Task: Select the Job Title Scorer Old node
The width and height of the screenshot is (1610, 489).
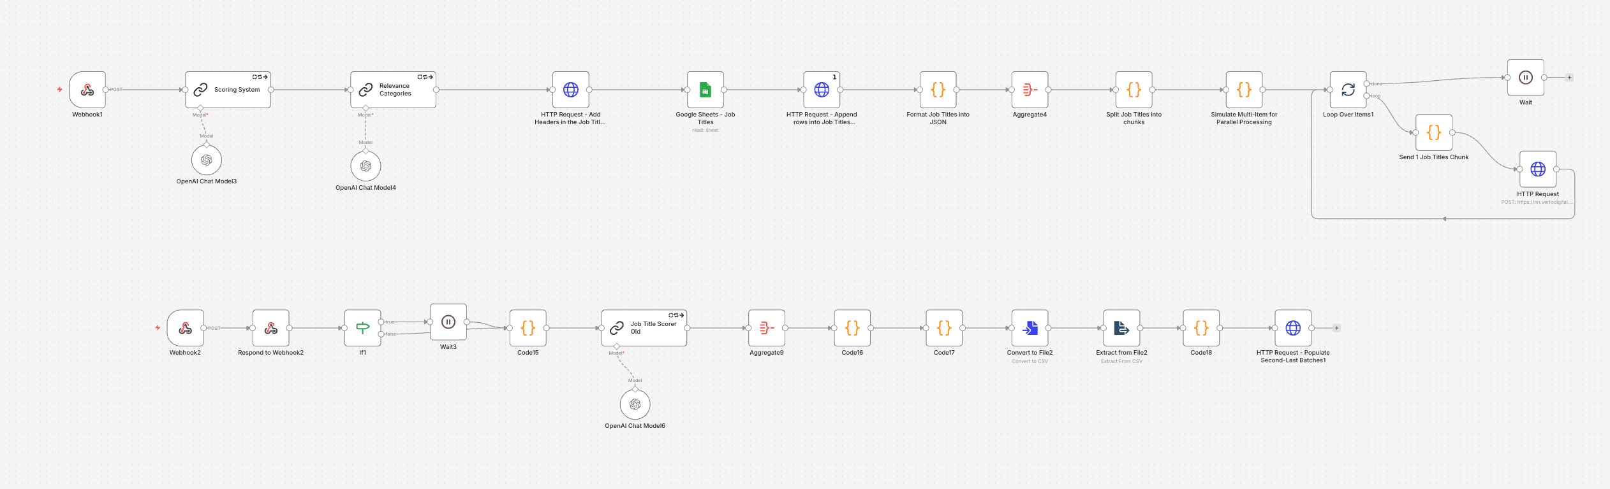Action: coord(644,328)
